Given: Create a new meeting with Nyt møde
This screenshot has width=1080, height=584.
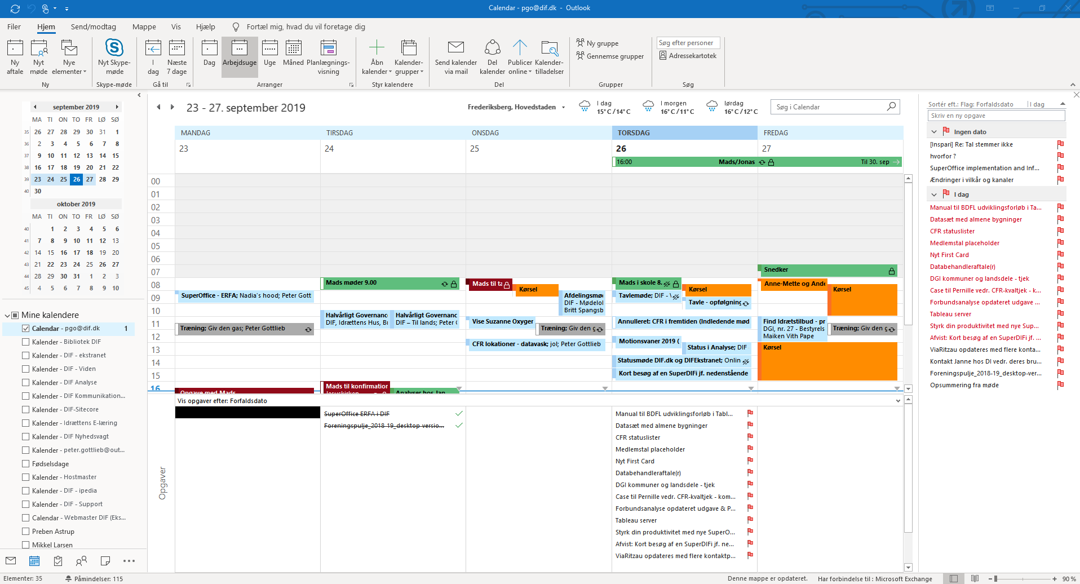Looking at the screenshot, I should pyautogui.click(x=39, y=57).
